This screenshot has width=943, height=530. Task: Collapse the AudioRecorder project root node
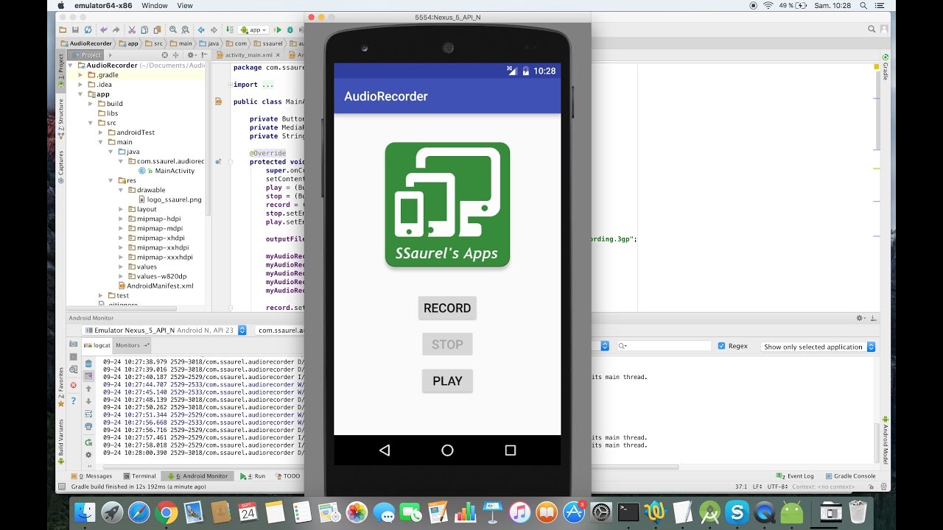[x=71, y=66]
